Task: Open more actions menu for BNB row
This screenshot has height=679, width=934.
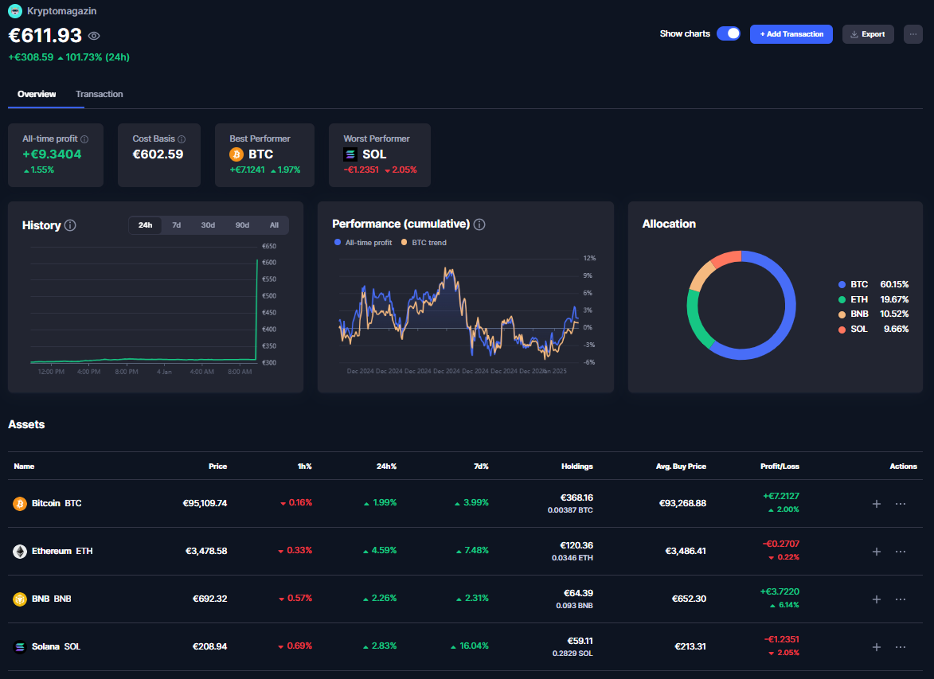Action: coord(901,599)
